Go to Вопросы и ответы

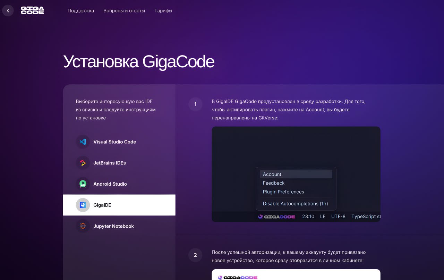coord(124,11)
